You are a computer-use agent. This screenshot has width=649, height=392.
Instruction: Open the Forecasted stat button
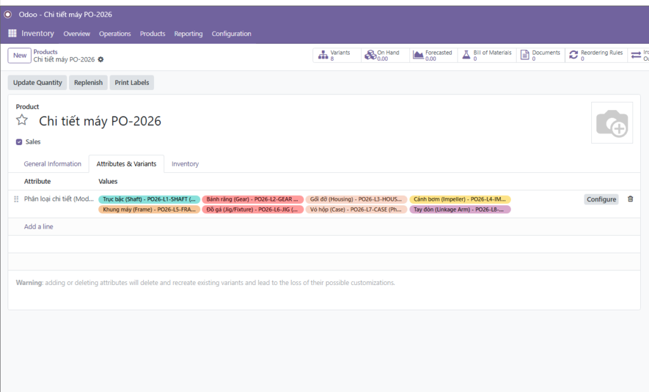click(x=434, y=56)
